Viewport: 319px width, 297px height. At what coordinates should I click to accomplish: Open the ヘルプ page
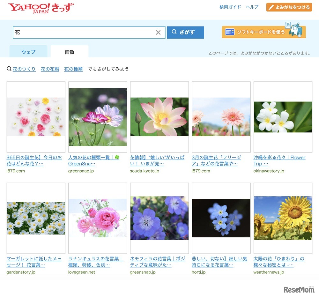point(252,7)
